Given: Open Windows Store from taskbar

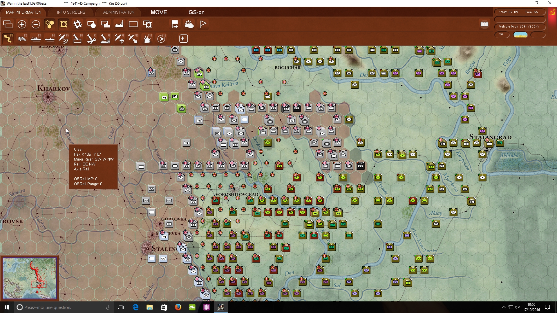Looking at the screenshot, I should pos(164,307).
